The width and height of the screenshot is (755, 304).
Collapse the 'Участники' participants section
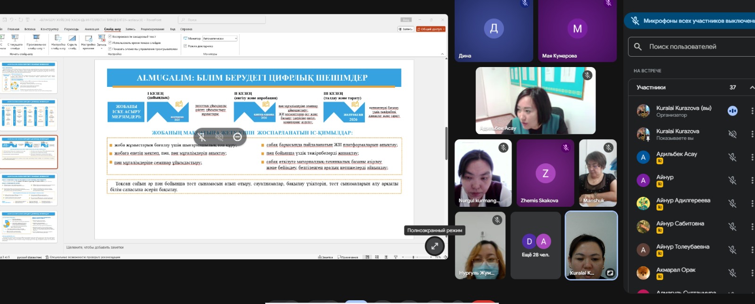pyautogui.click(x=751, y=87)
